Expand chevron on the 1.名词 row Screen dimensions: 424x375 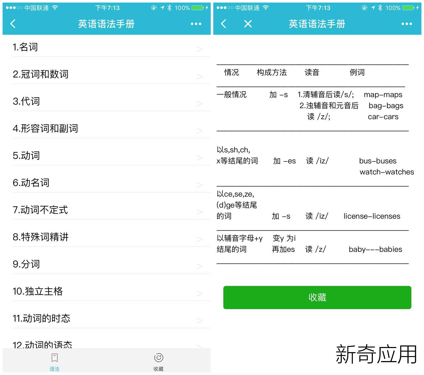(x=199, y=49)
